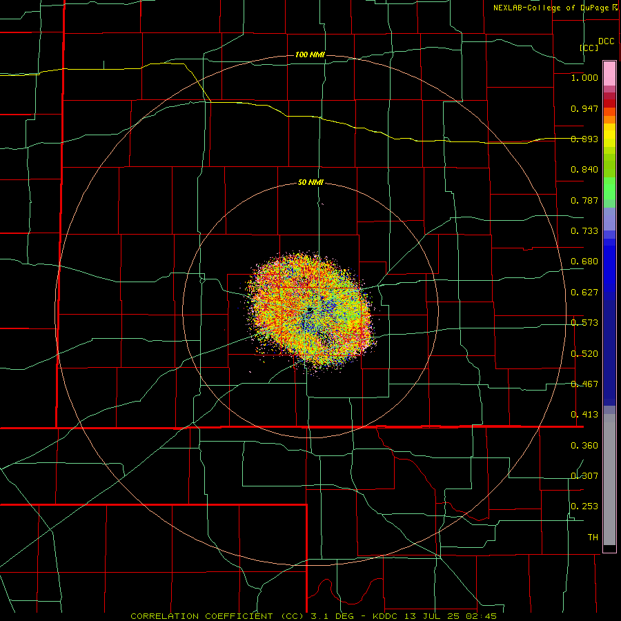621x621 pixels.
Task: Select the 0.253 scale value
Action: coord(584,506)
